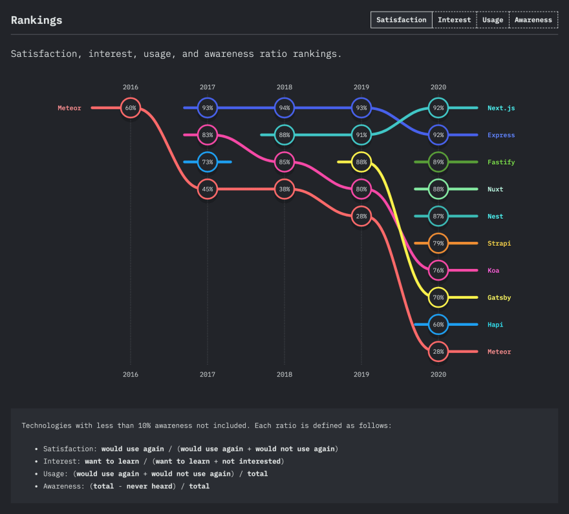This screenshot has height=514, width=569.
Task: Click the left-side Meteor label
Action: coord(69,108)
